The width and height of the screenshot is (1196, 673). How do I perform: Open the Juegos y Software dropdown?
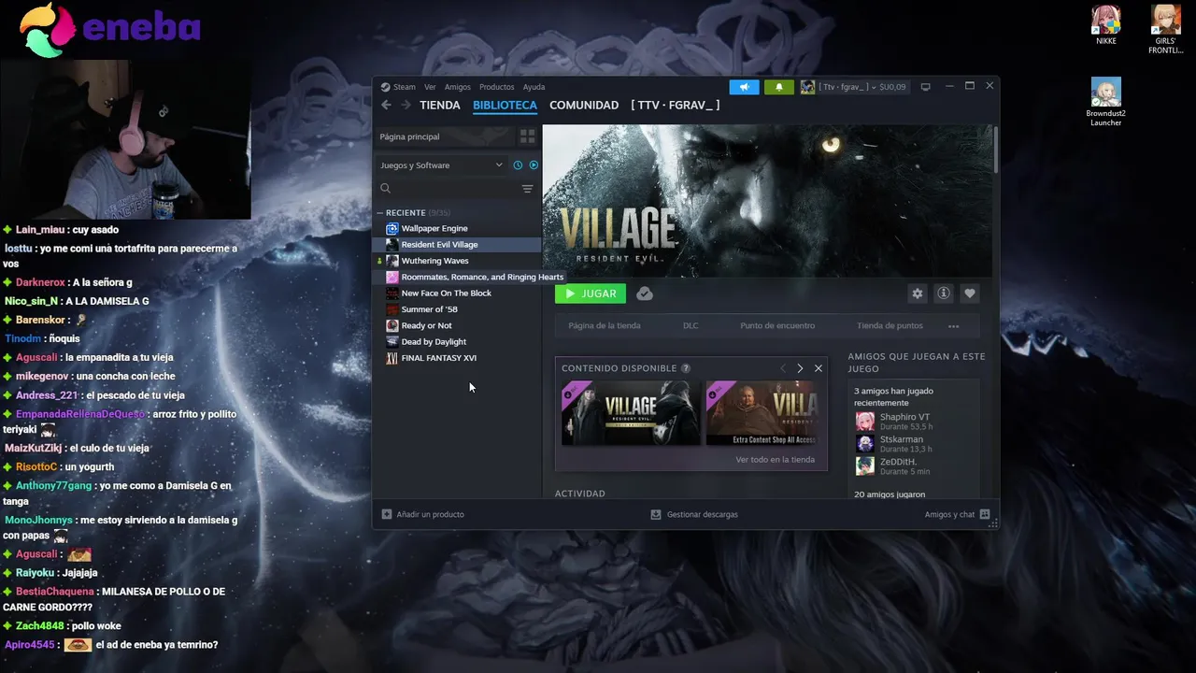[441, 165]
